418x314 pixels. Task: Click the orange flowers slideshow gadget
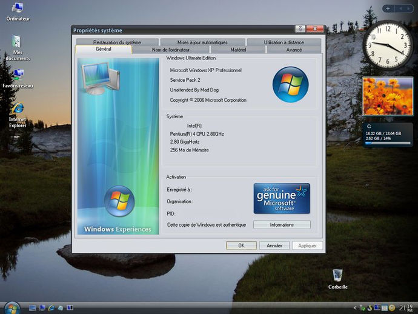pyautogui.click(x=388, y=96)
